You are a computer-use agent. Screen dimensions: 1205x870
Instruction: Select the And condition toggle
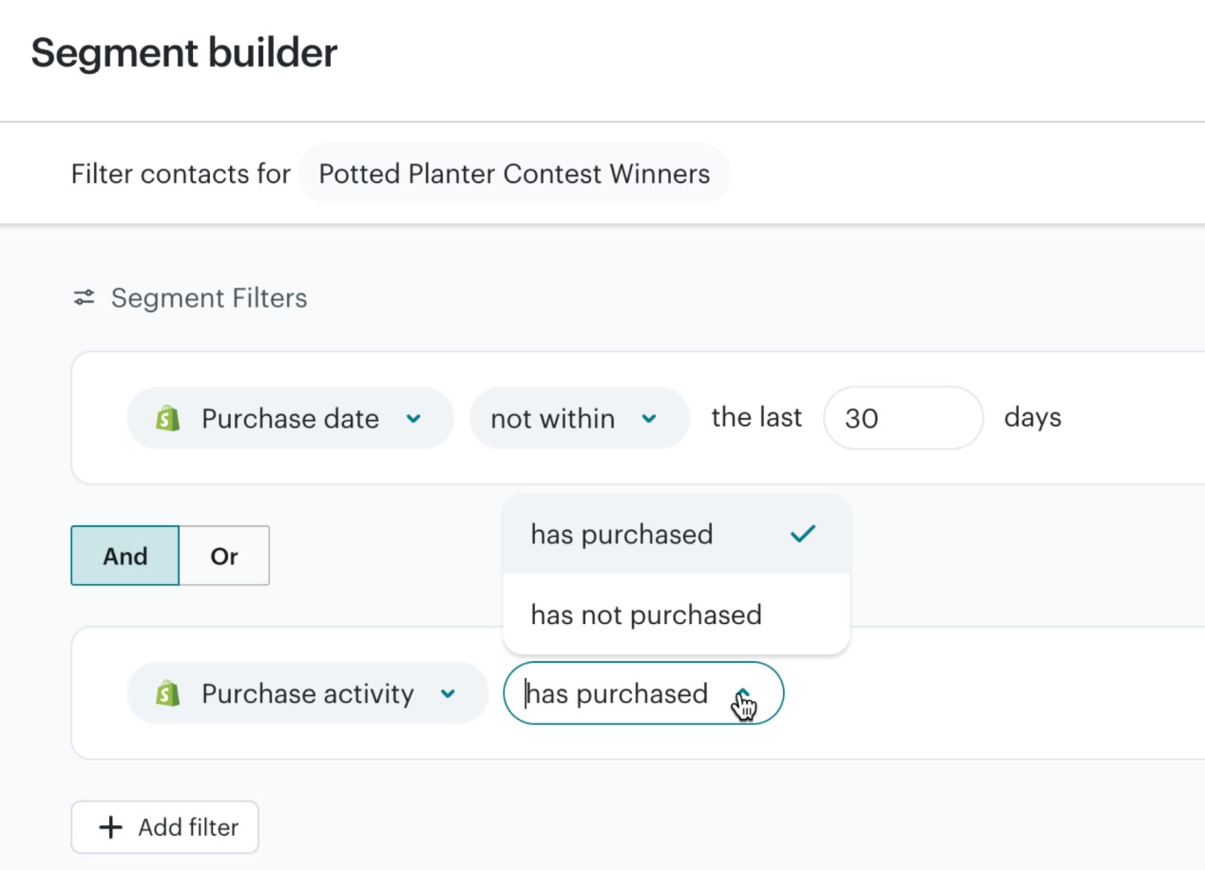coord(124,557)
